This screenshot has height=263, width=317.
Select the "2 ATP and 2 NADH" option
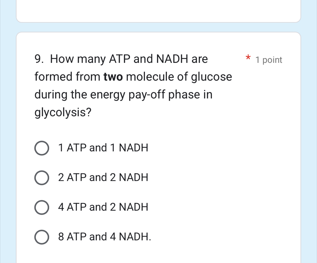coord(41,178)
